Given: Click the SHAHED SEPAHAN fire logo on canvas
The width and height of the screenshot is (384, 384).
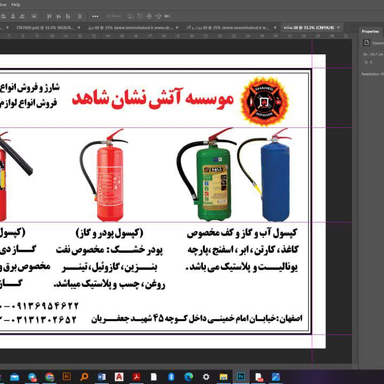Looking at the screenshot, I should point(264,101).
